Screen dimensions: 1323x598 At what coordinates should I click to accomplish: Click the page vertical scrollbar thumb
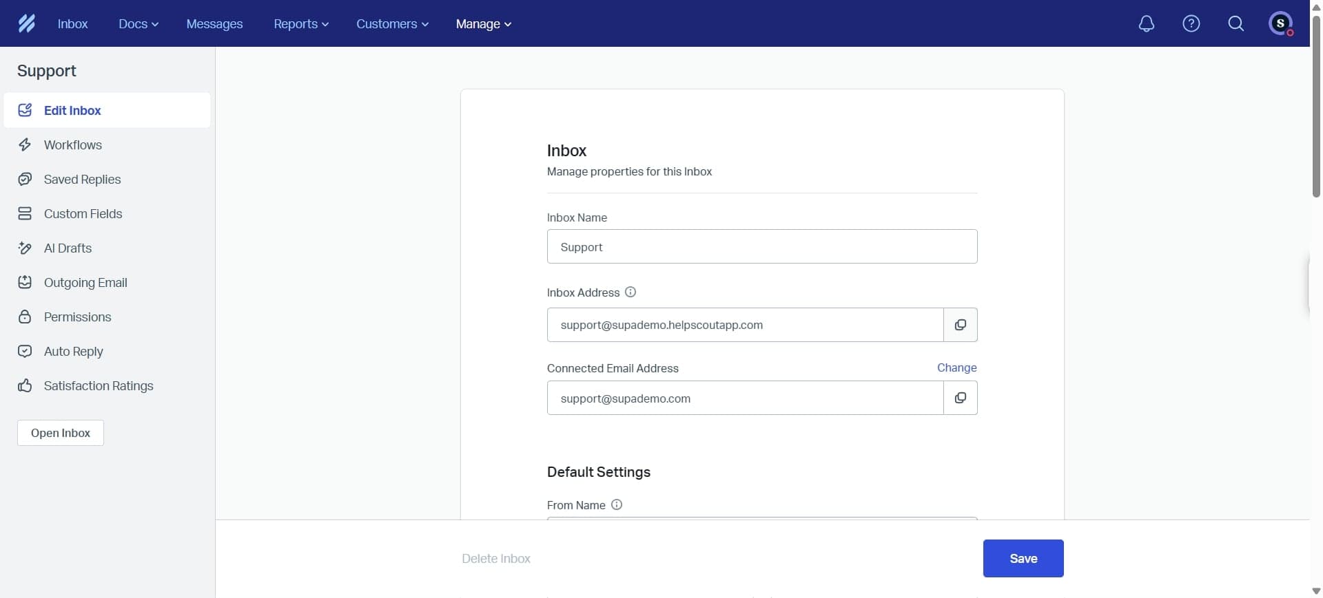tap(1316, 105)
